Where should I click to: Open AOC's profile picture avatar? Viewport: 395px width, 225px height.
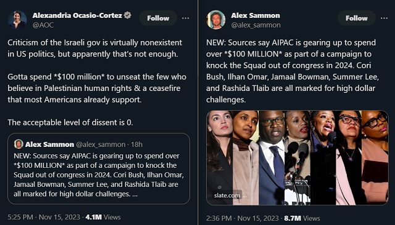click(17, 20)
